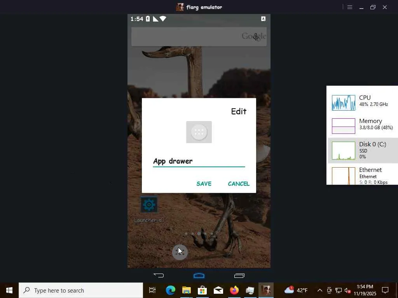Image resolution: width=398 pixels, height=298 pixels.
Task: Open the taskbar clock and date
Action: pos(365,290)
